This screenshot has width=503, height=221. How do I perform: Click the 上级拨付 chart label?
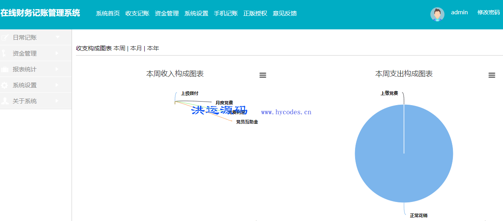(190, 93)
